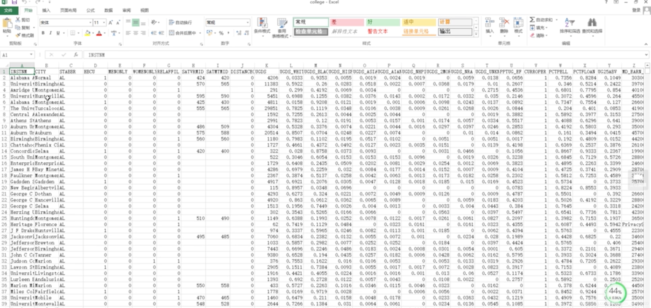
Task: Open fill color dropdown arrow
Action: pos(93,33)
